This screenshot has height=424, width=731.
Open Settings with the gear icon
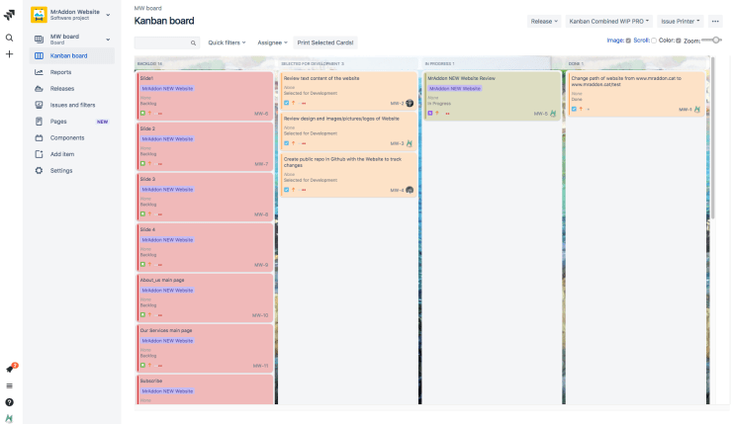tap(61, 170)
